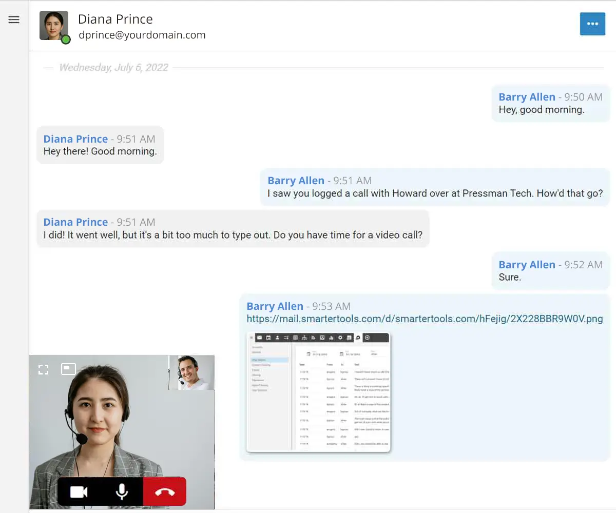Click the self-view thumbnail of the man
Viewport: 616px width, 513px height.
pos(191,372)
